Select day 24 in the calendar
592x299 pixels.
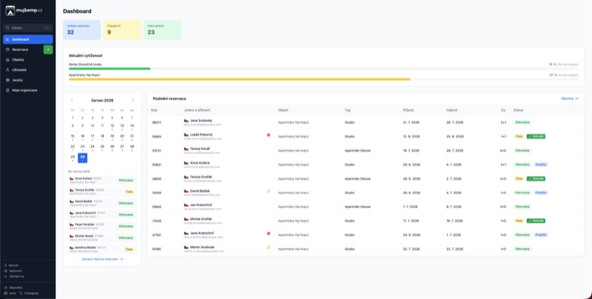coord(93,147)
